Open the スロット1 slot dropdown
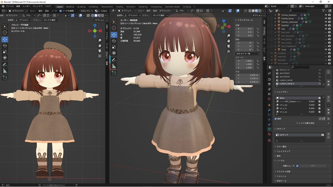This screenshot has width=333, height=187. [87, 11]
